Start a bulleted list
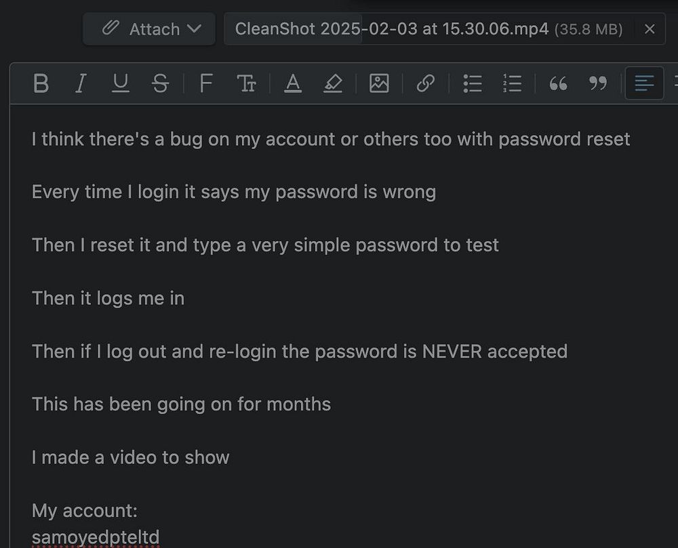Viewport: 678px width, 548px height. pyautogui.click(x=472, y=83)
